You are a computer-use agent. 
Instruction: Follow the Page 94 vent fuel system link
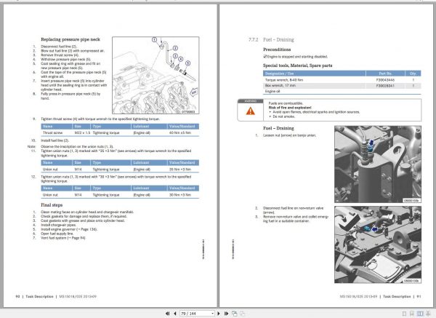[76, 238]
